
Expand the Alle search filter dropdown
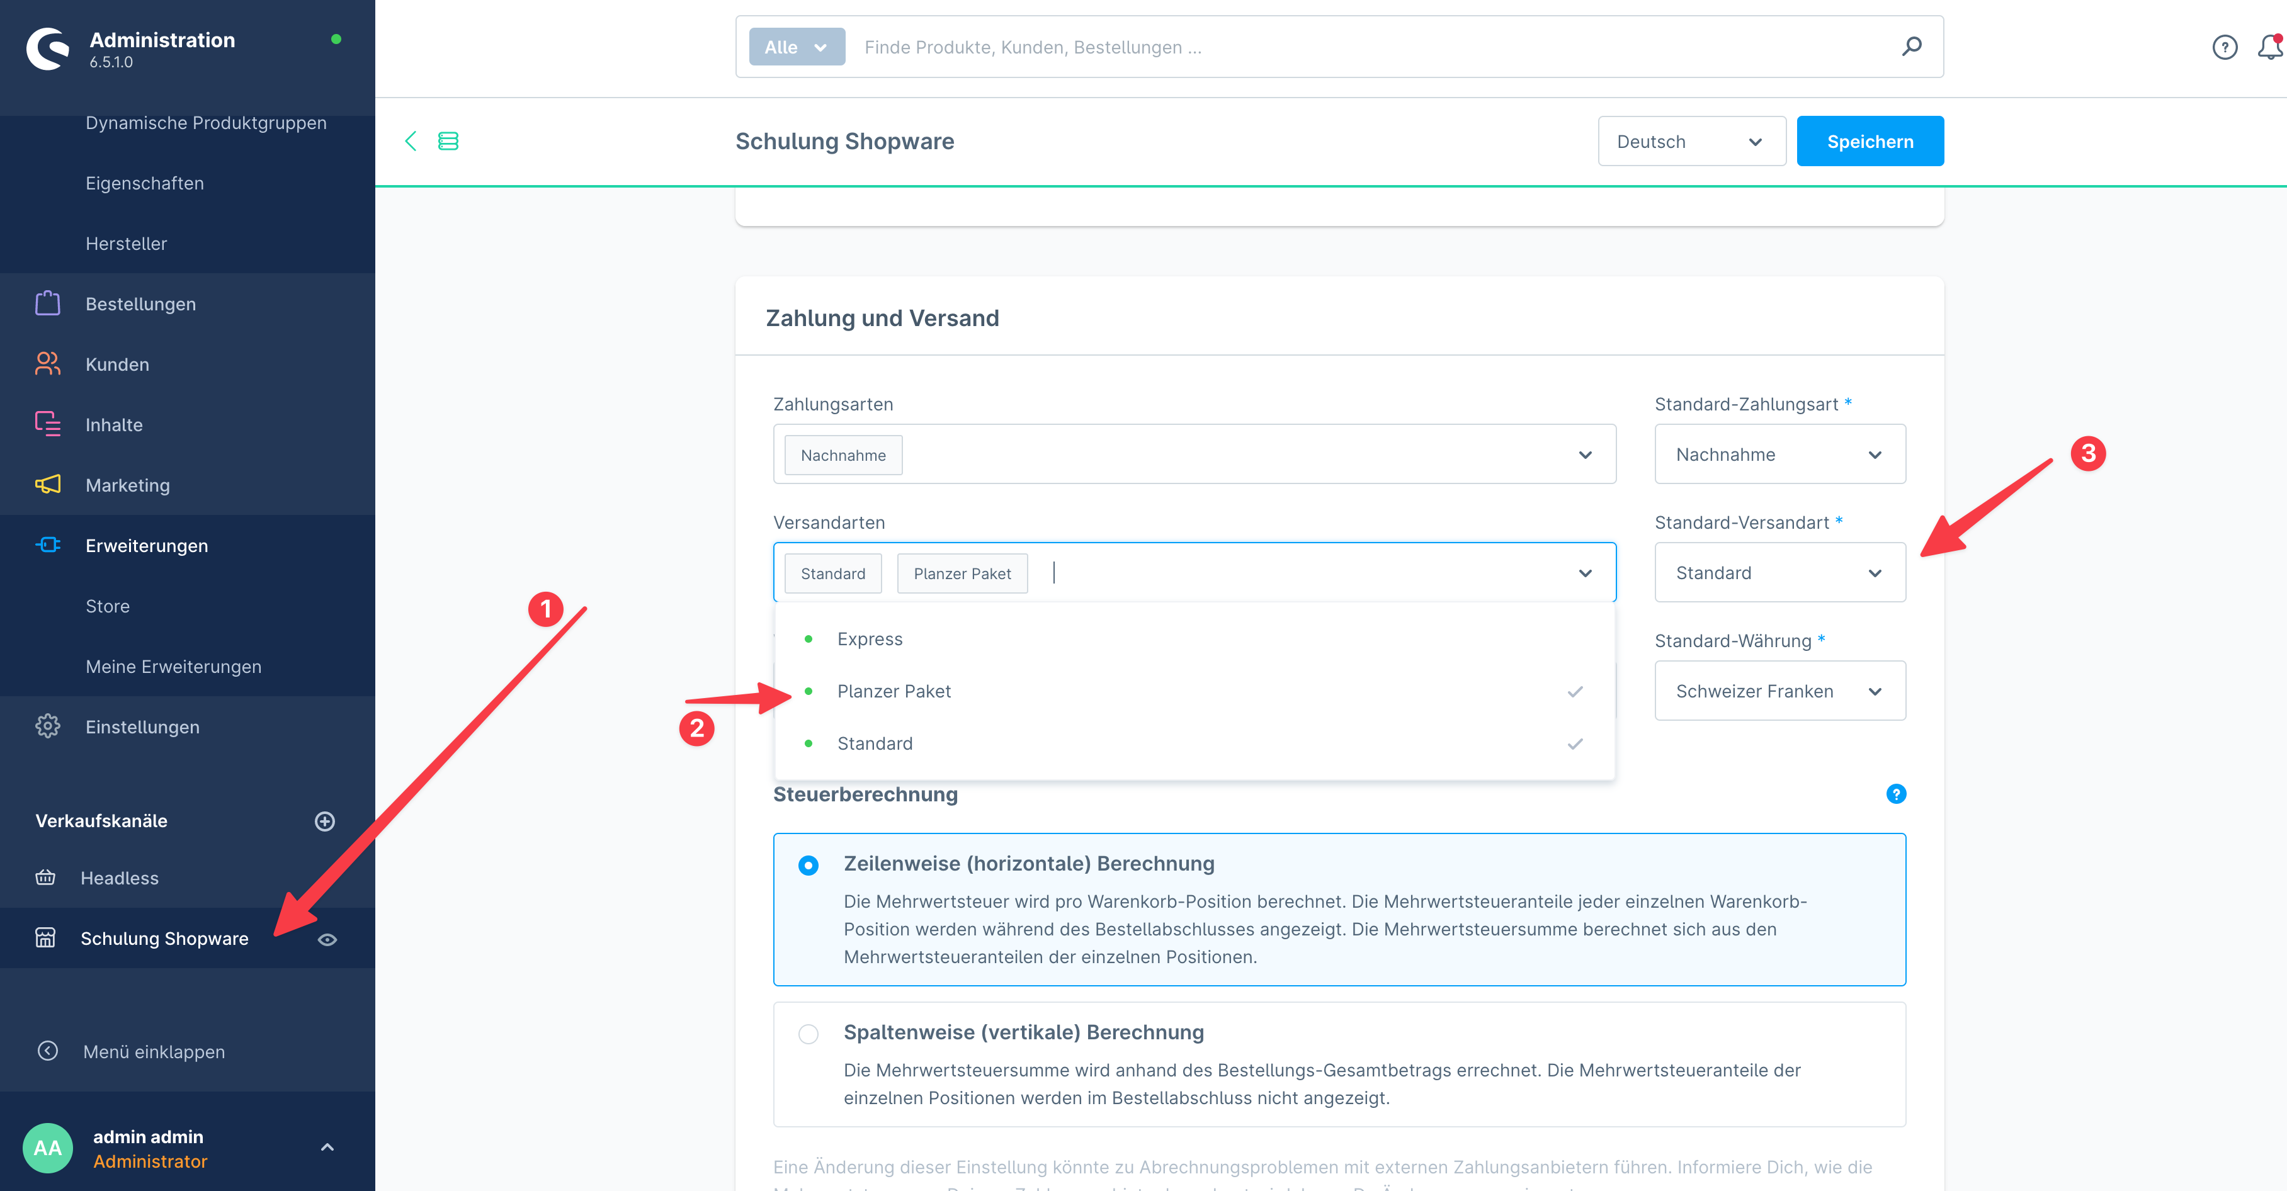tap(795, 46)
